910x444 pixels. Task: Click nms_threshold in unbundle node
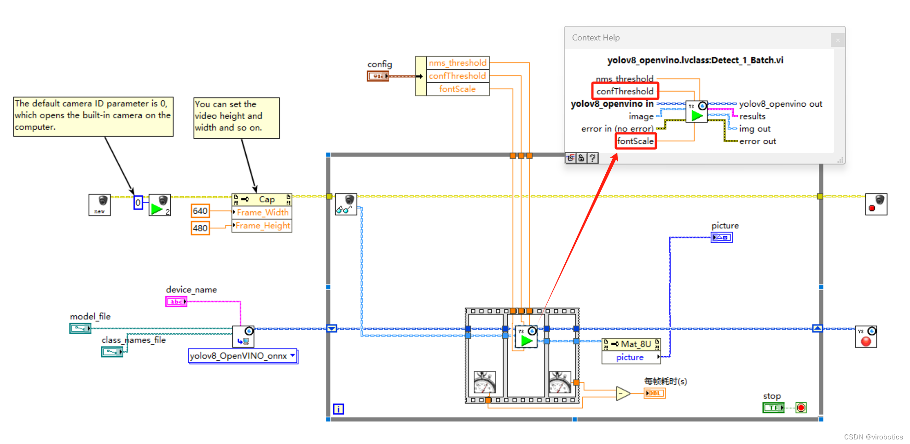pyautogui.click(x=458, y=63)
